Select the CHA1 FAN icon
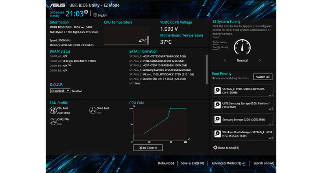Screen dimensions: 322x173 93,110
